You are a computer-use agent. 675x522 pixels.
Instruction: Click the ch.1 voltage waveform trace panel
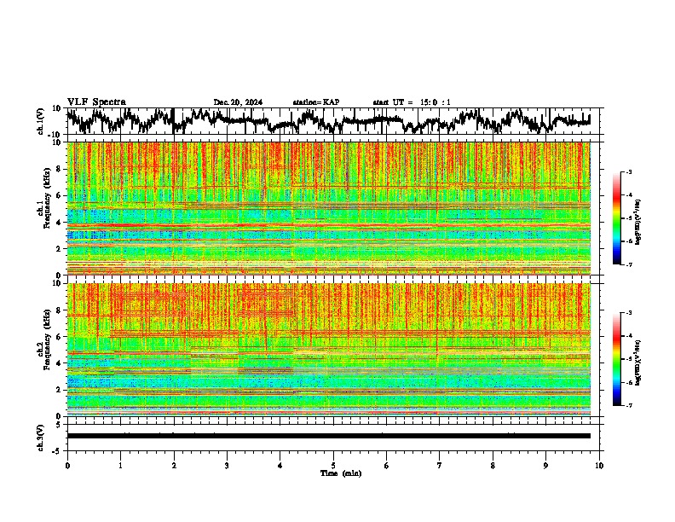coord(335,121)
